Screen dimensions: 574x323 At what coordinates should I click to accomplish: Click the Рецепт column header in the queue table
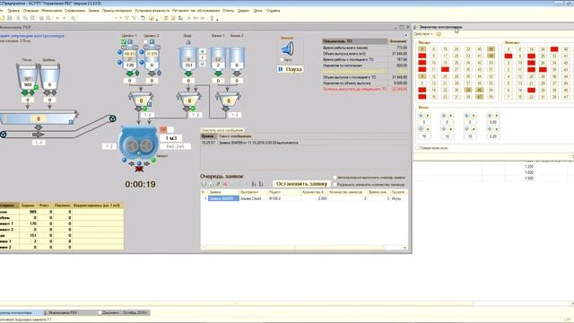click(284, 192)
